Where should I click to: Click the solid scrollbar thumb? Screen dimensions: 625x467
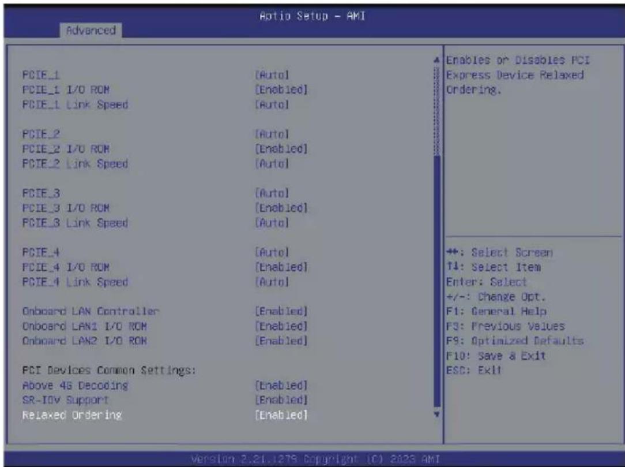pyautogui.click(x=437, y=281)
